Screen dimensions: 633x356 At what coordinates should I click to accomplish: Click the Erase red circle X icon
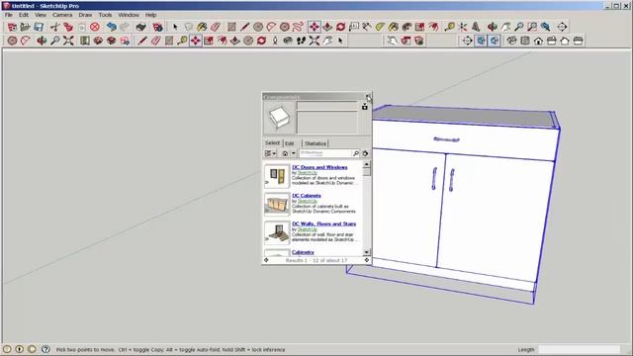[x=95, y=27]
